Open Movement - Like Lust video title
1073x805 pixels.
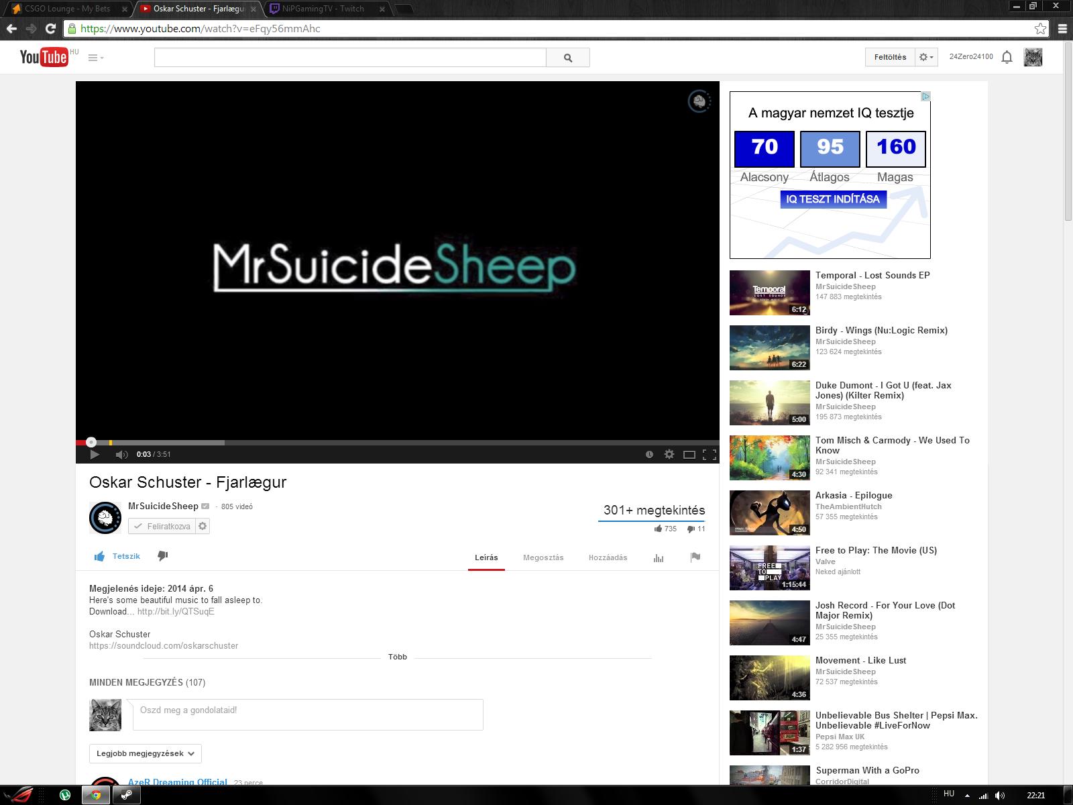click(x=860, y=660)
